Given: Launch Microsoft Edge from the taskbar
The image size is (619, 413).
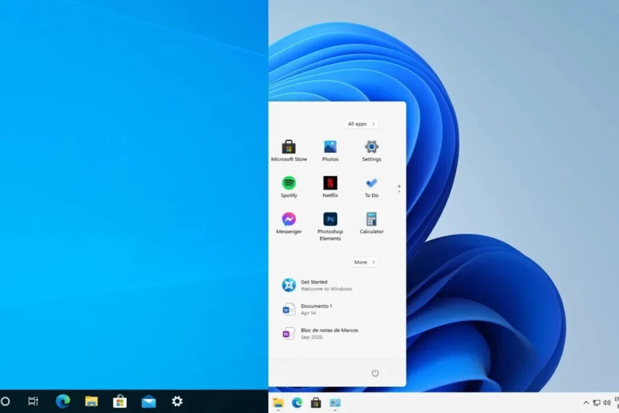Looking at the screenshot, I should [63, 401].
